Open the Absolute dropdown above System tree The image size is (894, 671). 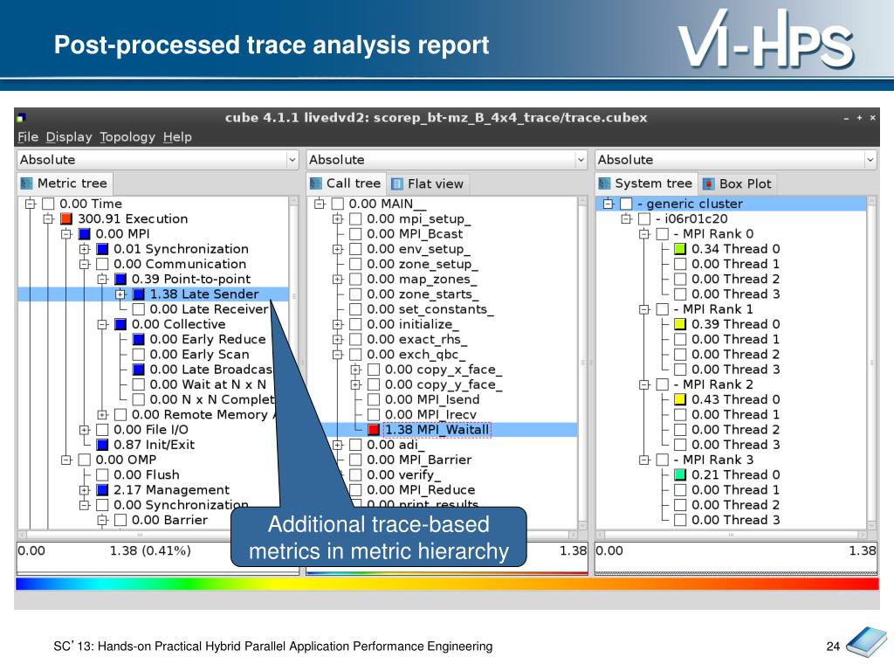pos(735,160)
